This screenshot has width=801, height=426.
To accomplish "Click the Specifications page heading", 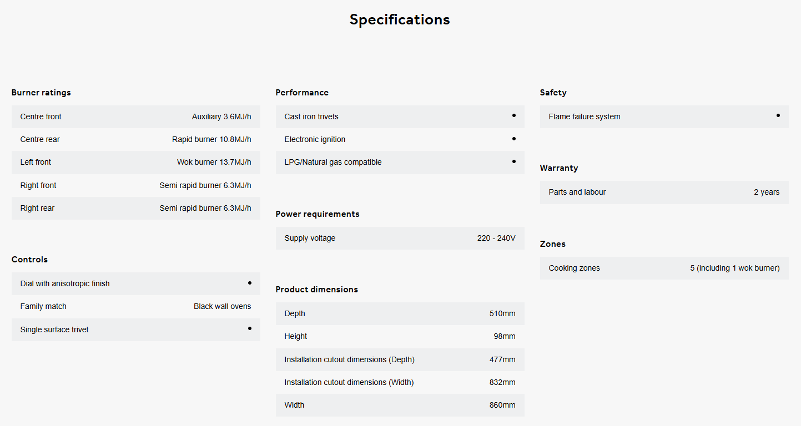I will click(x=400, y=19).
